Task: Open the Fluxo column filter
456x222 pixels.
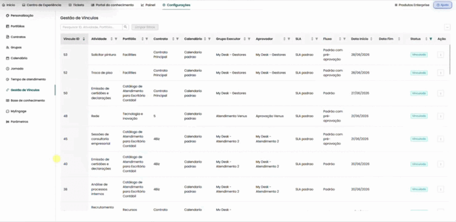Action: (x=344, y=39)
